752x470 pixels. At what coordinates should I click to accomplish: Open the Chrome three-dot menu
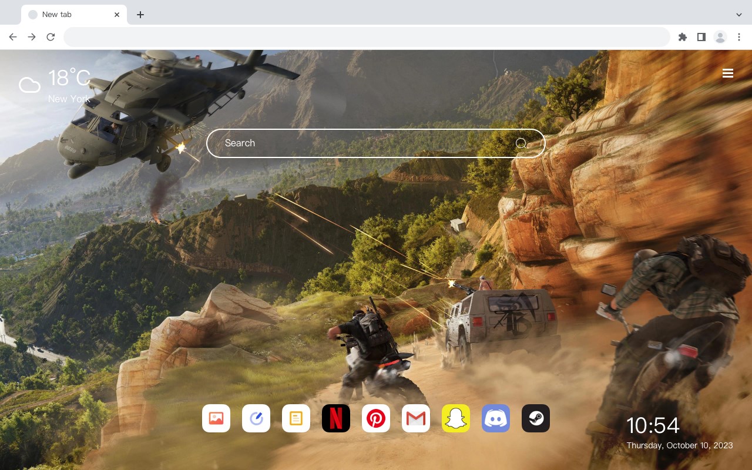pos(739,37)
